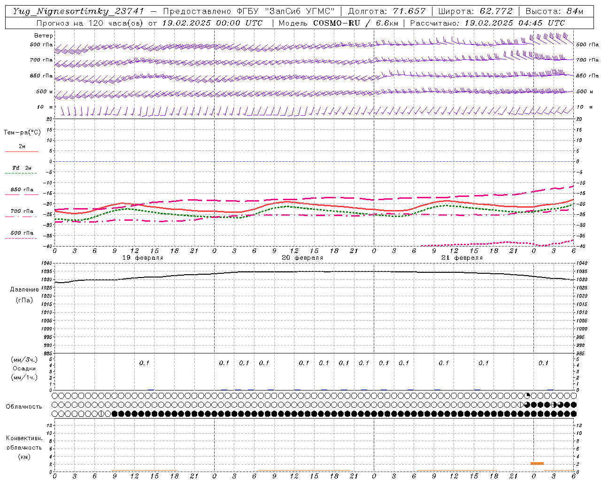601x480 pixels.
Task: Click the orange convective cloud bar
Action: pos(537,464)
